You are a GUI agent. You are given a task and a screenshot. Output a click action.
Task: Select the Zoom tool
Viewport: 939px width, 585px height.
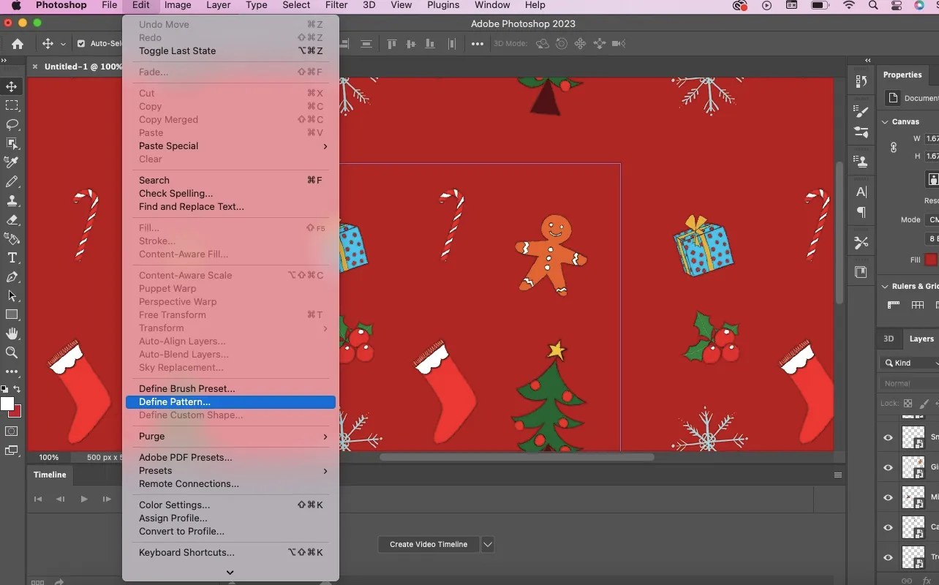point(12,352)
